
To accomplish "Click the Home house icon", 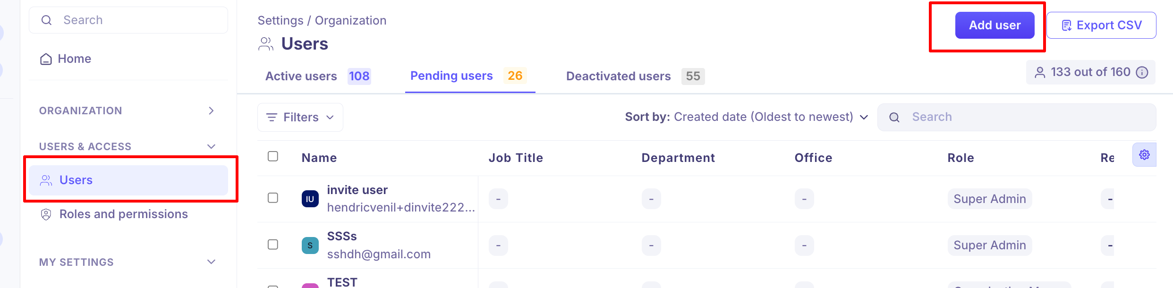I will [x=46, y=59].
